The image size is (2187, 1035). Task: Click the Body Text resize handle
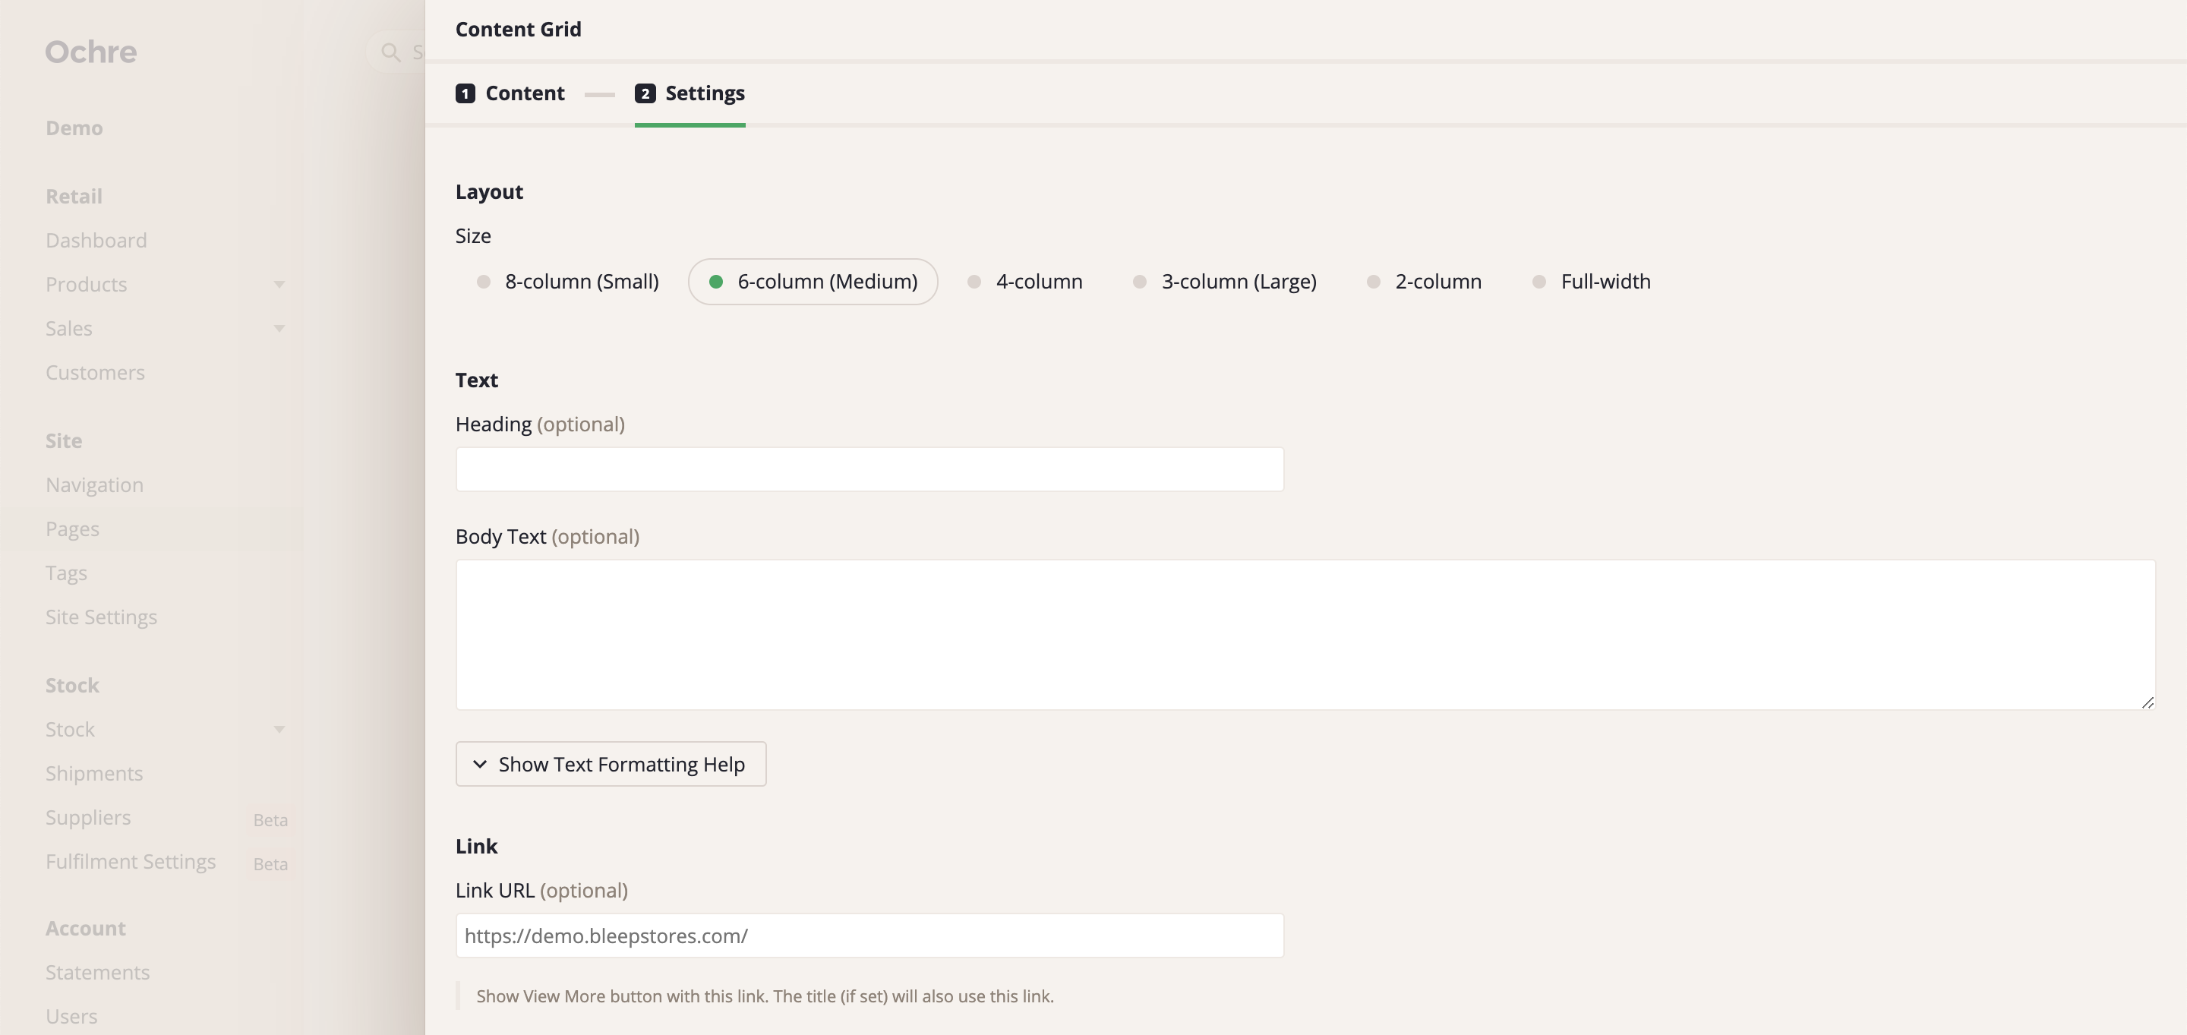(x=2147, y=702)
